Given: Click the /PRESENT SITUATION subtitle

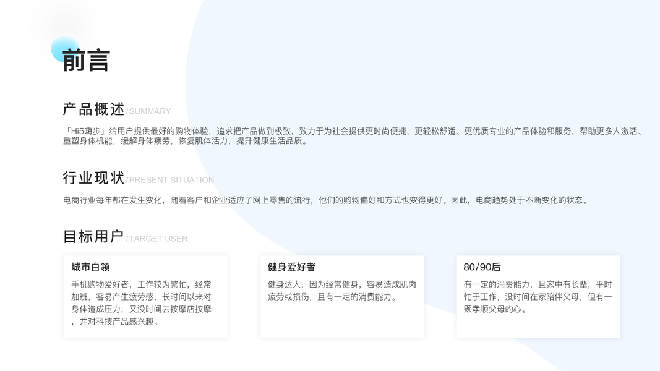Looking at the screenshot, I should [170, 180].
